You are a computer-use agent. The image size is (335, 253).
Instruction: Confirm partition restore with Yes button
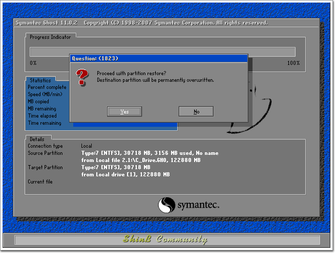pos(124,111)
